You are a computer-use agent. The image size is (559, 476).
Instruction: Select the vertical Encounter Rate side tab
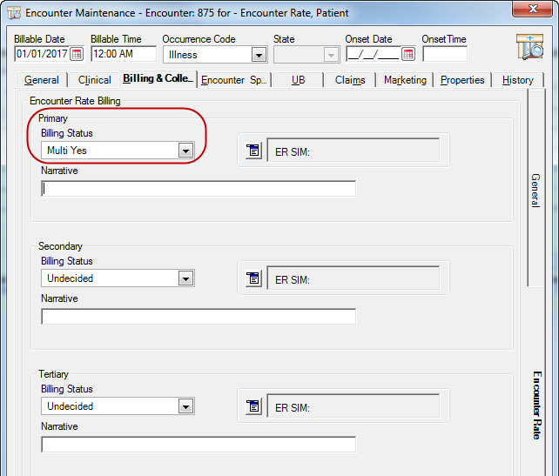tap(537, 406)
